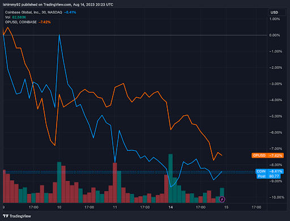Image resolution: width=290 pixels, height=221 pixels.
Task: Click the blue COIN -8.41% price label
Action: click(x=270, y=171)
